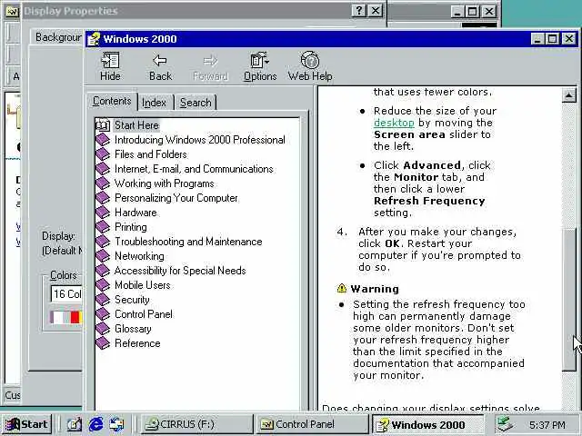Expand Working with Programs book
The width and height of the screenshot is (582, 436).
click(x=164, y=183)
